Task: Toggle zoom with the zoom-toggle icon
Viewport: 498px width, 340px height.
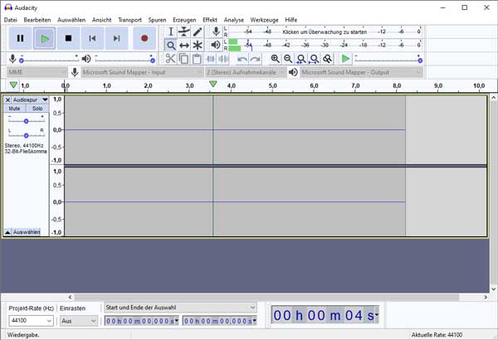Action: 327,59
